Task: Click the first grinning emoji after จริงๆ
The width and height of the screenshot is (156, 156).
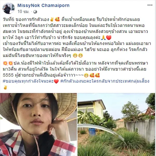Action: pyautogui.click(x=75, y=56)
